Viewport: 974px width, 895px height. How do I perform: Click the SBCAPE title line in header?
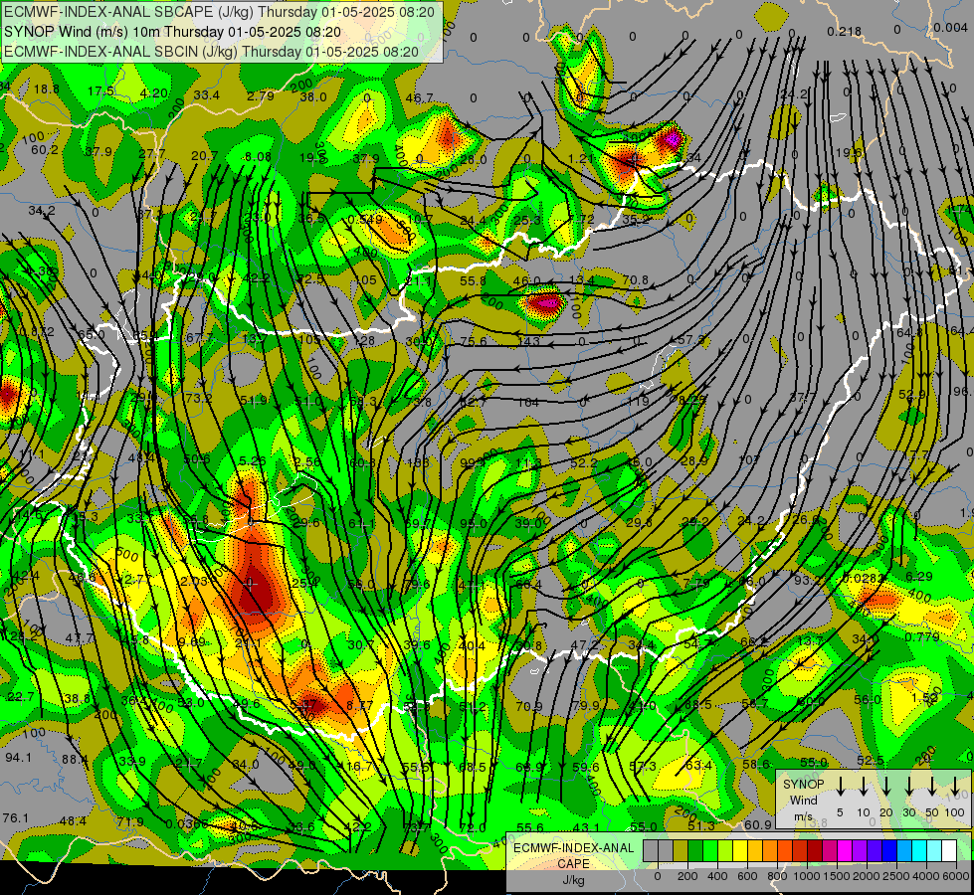pyautogui.click(x=219, y=12)
